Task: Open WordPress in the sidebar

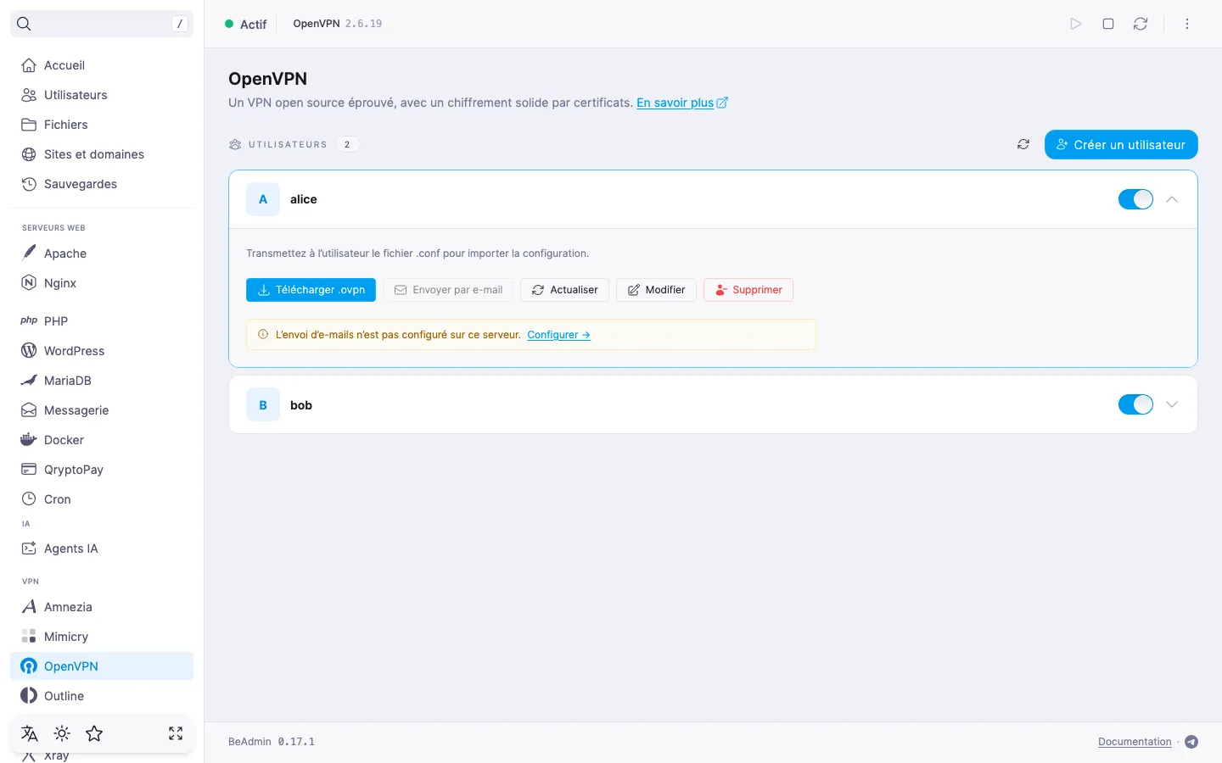Action: pyautogui.click(x=102, y=351)
